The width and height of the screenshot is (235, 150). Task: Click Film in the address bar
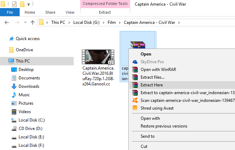(112, 22)
